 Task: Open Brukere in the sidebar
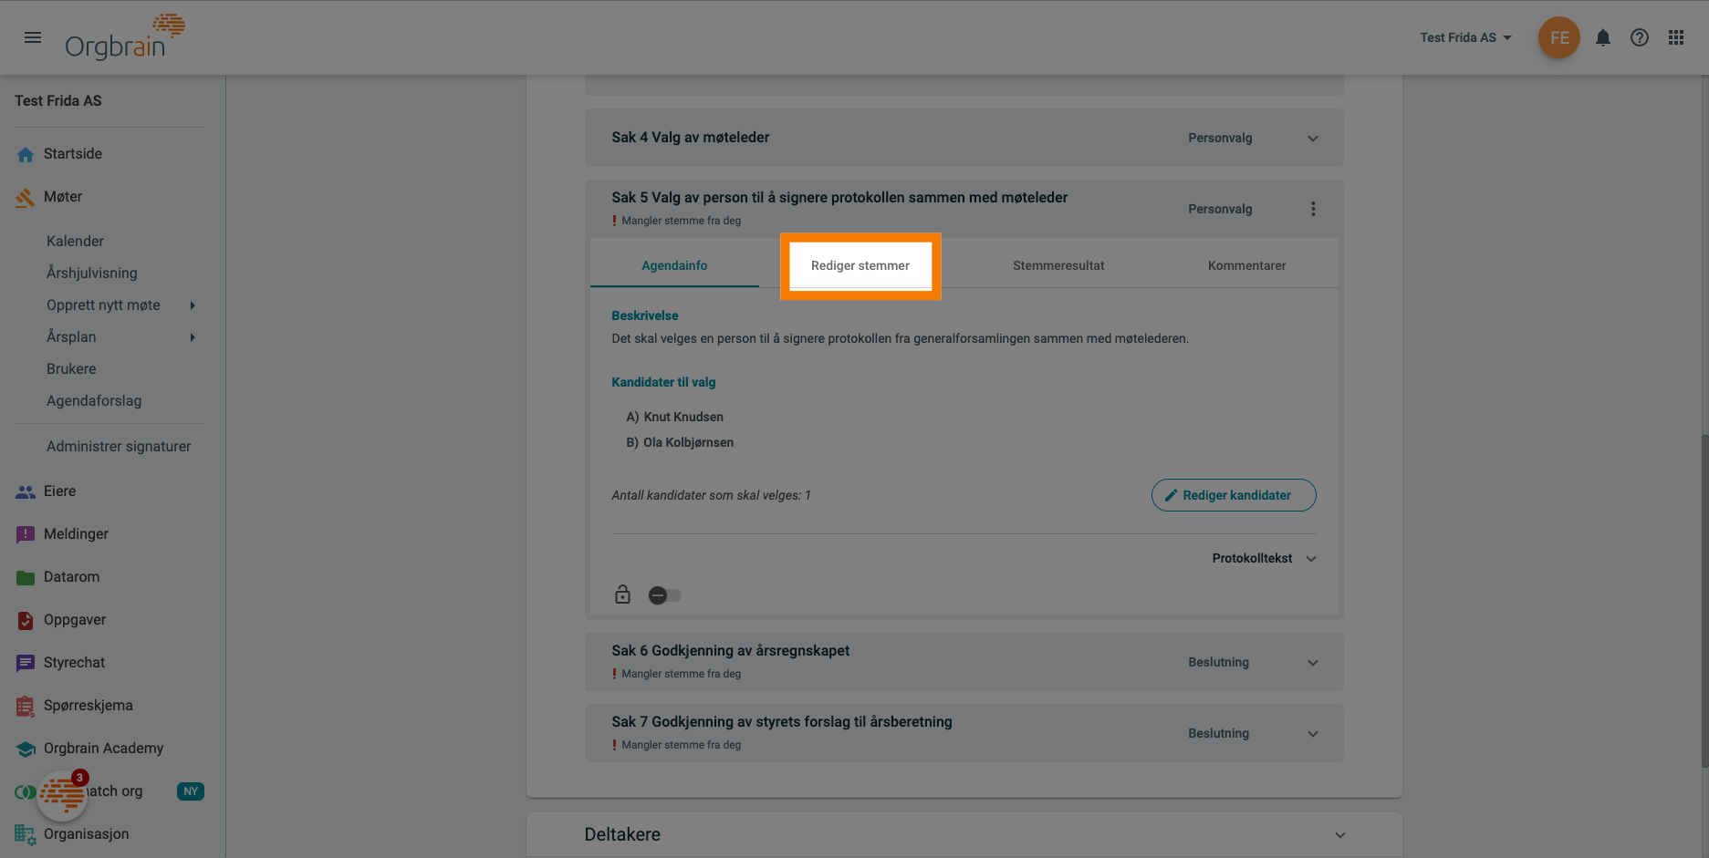pyautogui.click(x=71, y=369)
